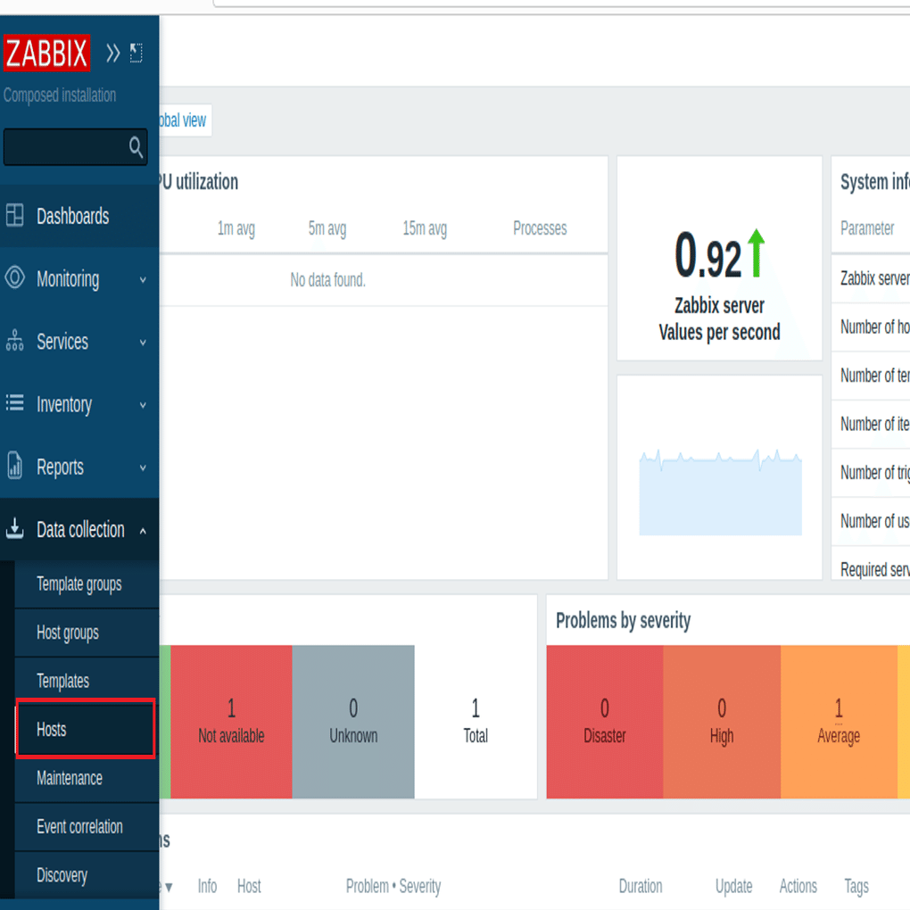
Task: Pin the sidebar with the diagonal arrows toggle
Action: tap(136, 53)
